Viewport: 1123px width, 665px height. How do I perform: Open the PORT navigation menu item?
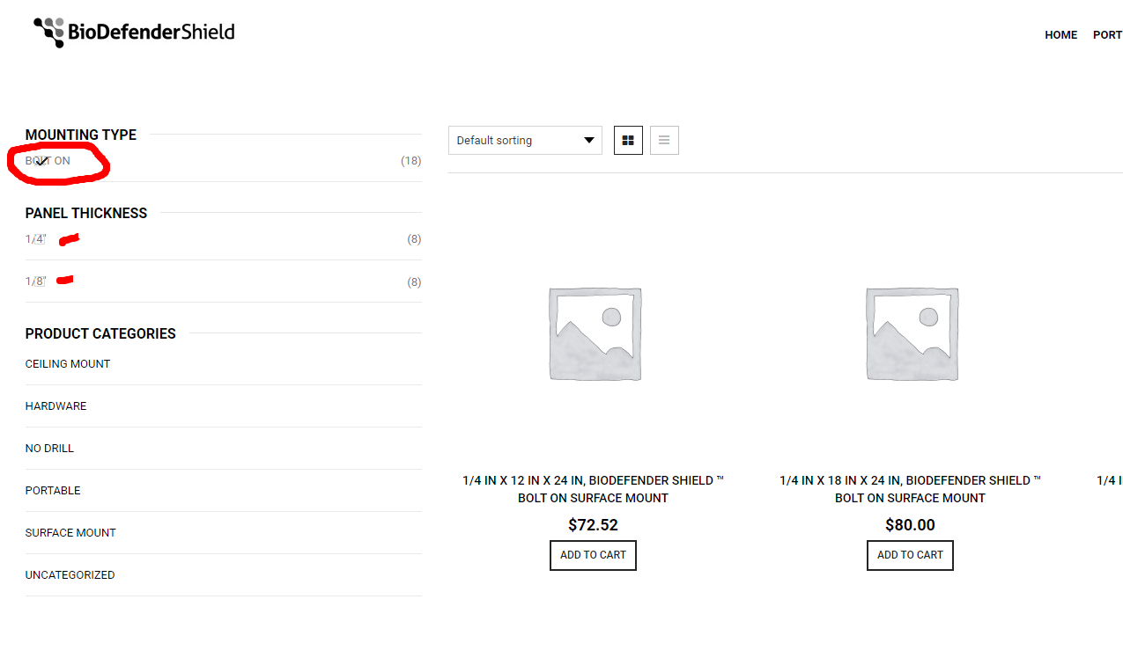point(1107,35)
